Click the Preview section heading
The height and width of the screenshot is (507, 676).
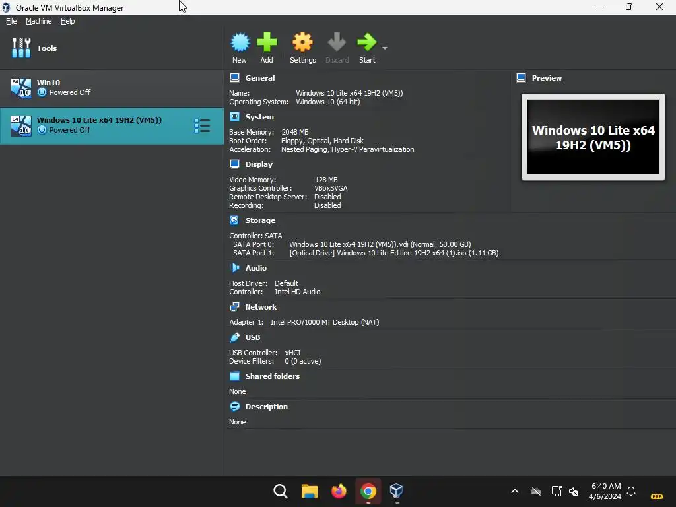(547, 78)
